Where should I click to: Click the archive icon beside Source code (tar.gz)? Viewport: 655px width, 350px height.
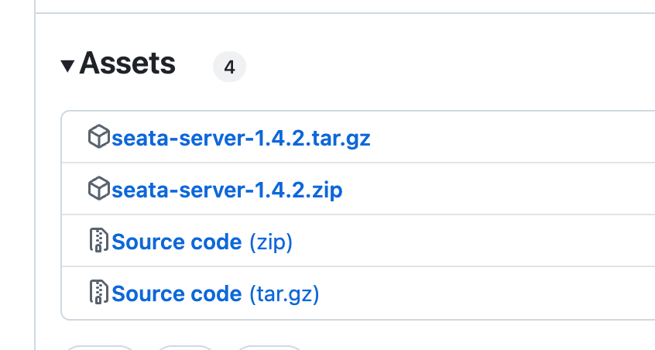(x=99, y=292)
